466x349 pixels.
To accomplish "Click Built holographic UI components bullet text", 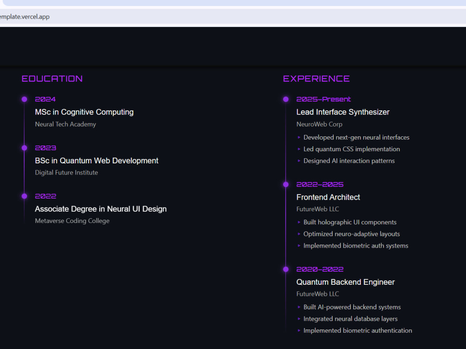I will tap(350, 222).
